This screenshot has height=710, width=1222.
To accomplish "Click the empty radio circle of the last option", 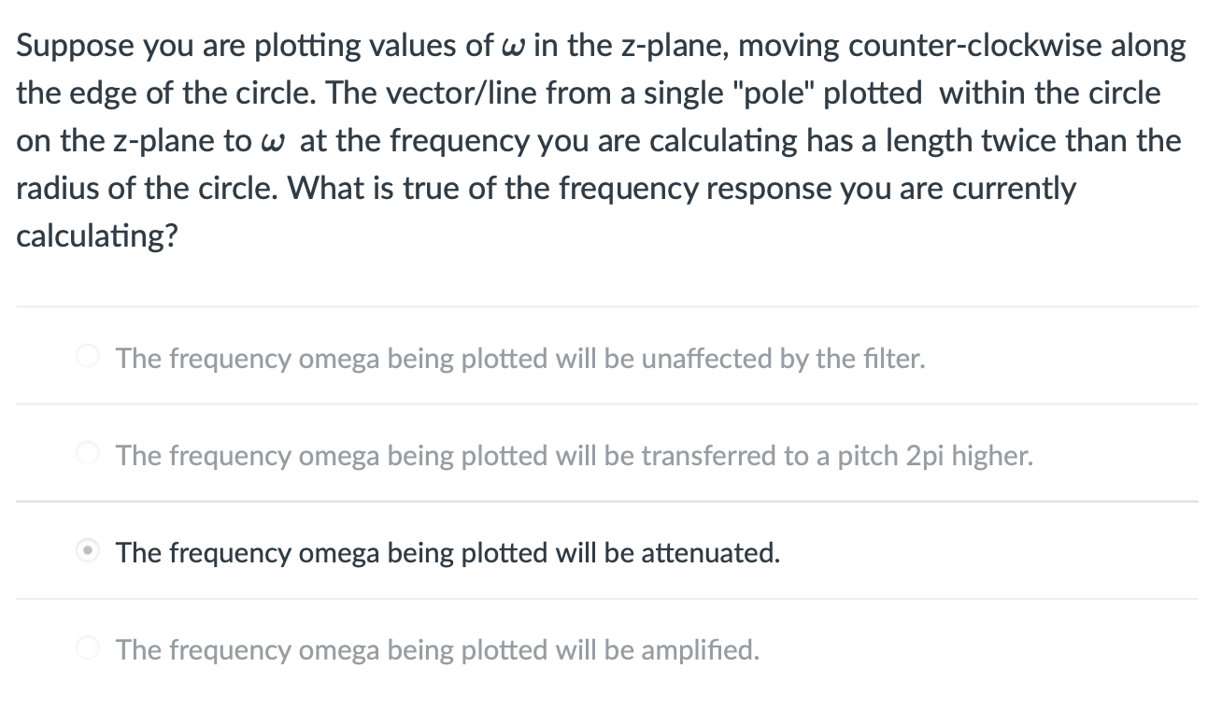I will pos(87,646).
